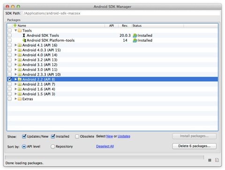Click revision 20.0.3 of Android SDK Tools
225x170 pixels.
click(x=125, y=35)
